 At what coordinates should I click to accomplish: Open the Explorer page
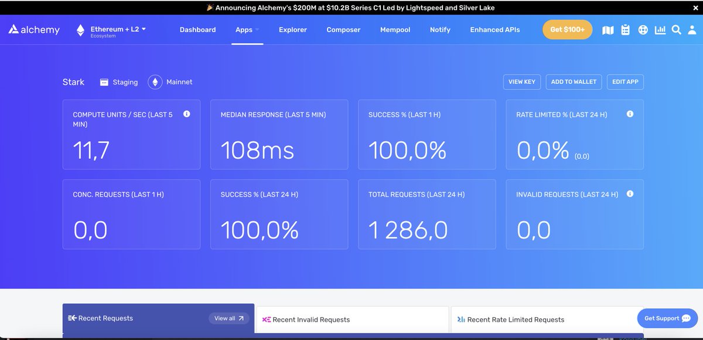292,30
